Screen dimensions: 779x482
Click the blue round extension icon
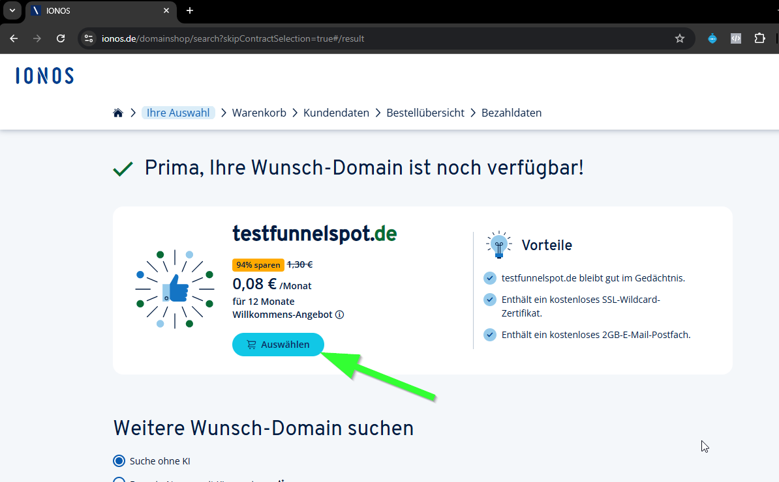click(712, 38)
